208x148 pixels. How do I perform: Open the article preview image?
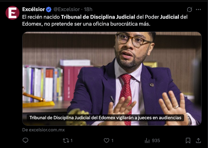pyautogui.click(x=112, y=79)
